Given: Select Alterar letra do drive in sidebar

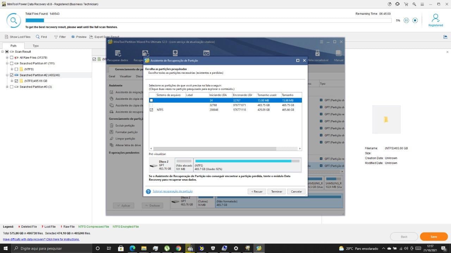Looking at the screenshot, I should coord(125,145).
